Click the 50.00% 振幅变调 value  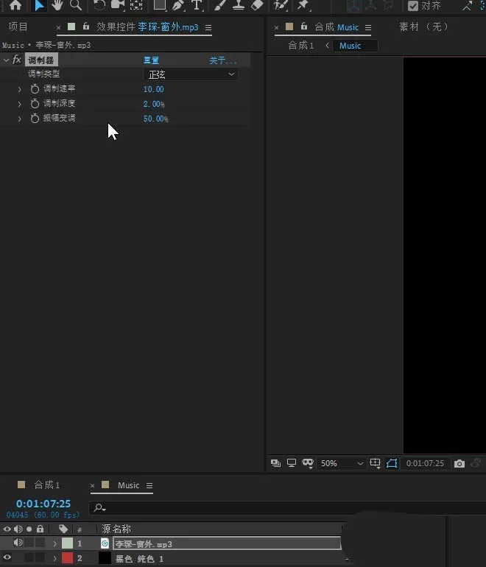156,119
